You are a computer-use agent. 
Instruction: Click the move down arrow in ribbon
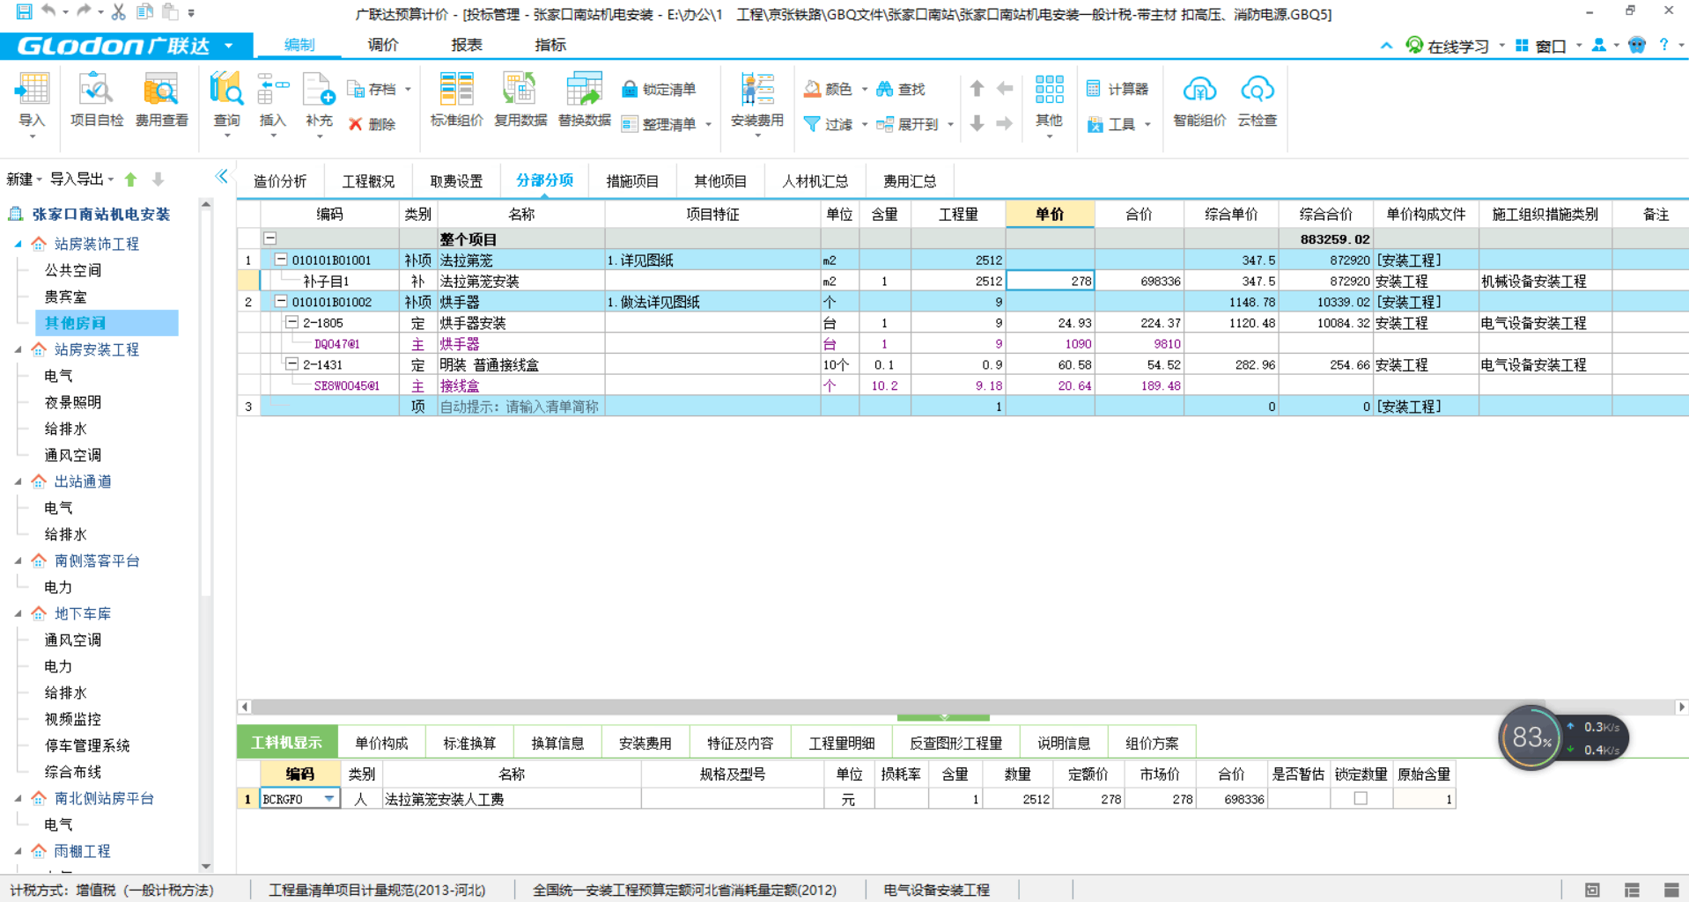tap(977, 124)
